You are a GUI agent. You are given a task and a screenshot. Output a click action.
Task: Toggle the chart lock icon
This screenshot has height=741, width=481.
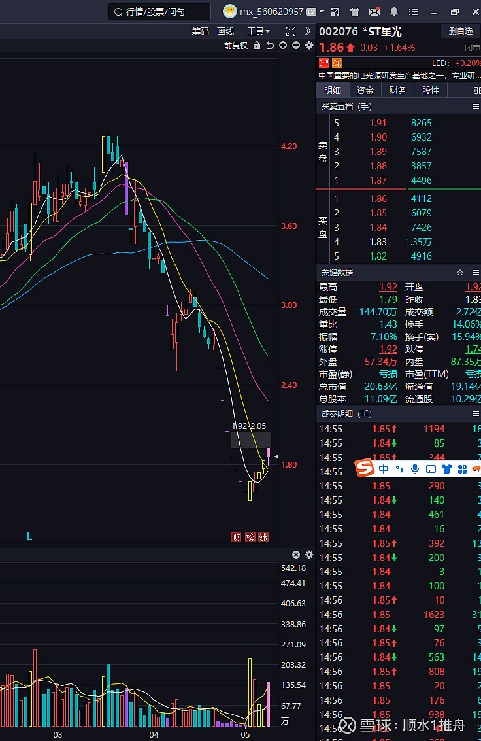coord(257,46)
